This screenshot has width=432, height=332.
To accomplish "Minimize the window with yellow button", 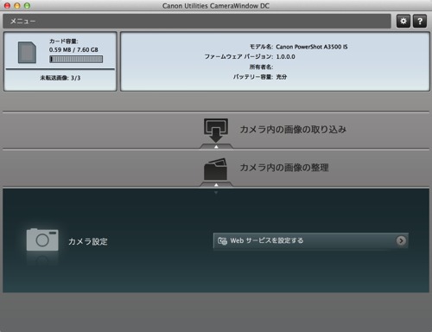I will pos(17,5).
